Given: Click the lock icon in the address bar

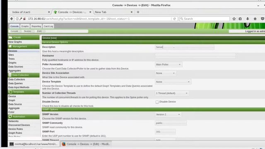Looking at the screenshot, I should click(24, 19).
